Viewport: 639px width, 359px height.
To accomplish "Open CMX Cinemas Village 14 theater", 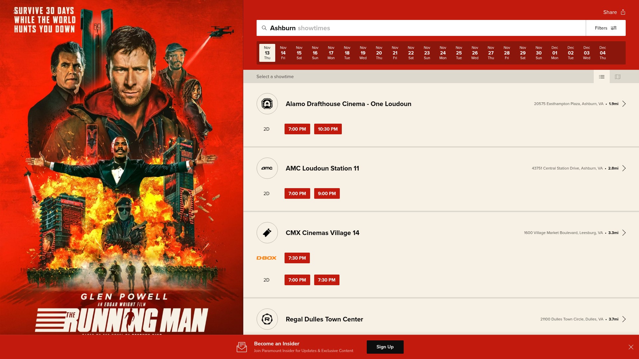I will pyautogui.click(x=322, y=233).
